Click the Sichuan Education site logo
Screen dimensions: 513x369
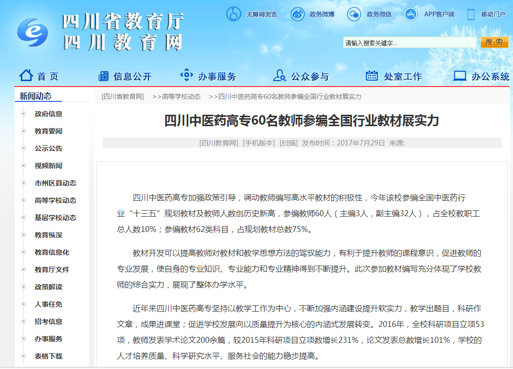pos(32,32)
